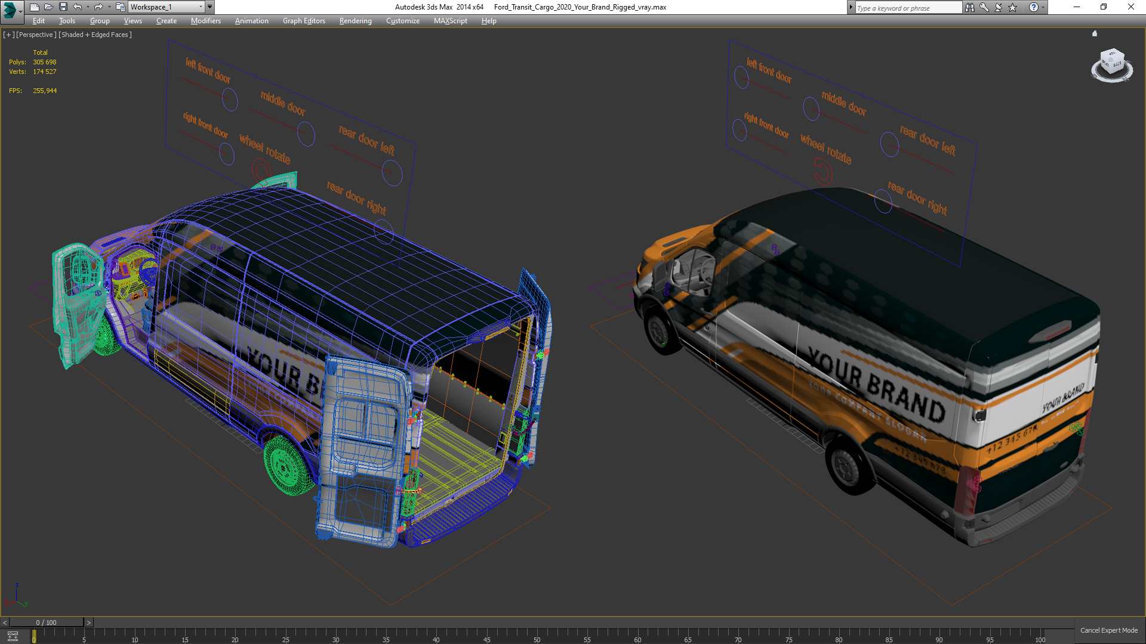Open the Graph Editors menu
Image resolution: width=1146 pixels, height=644 pixels.
(304, 21)
